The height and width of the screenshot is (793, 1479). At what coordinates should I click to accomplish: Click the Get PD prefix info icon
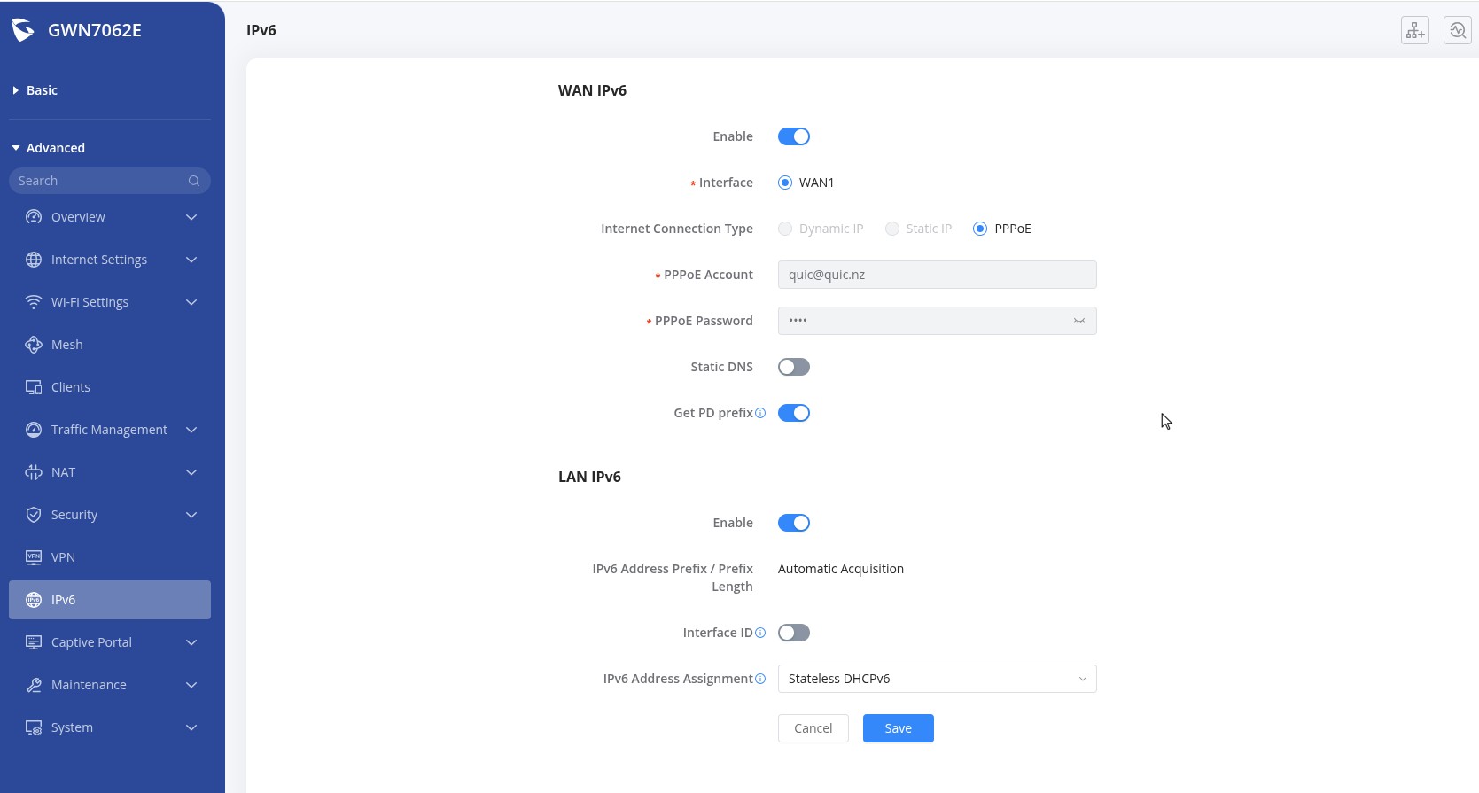760,413
